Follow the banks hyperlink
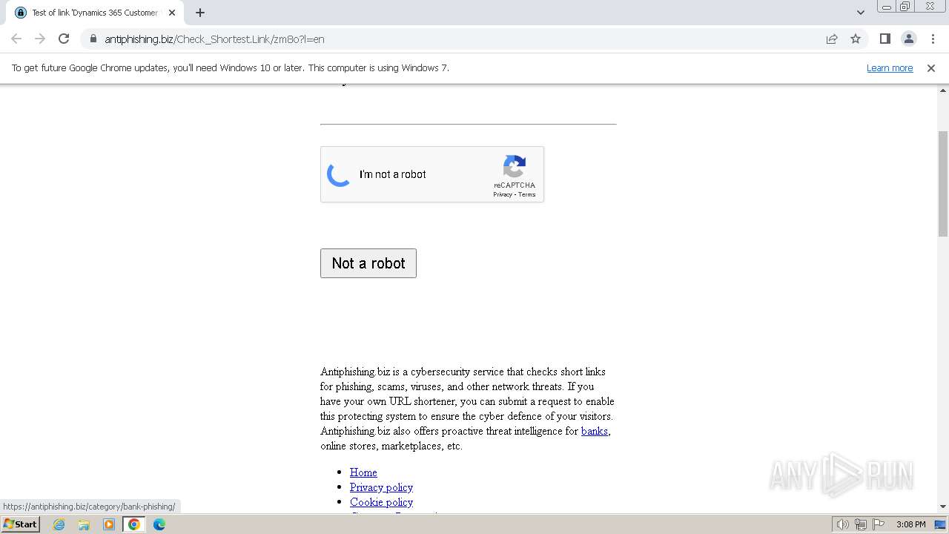949x534 pixels. [x=595, y=431]
